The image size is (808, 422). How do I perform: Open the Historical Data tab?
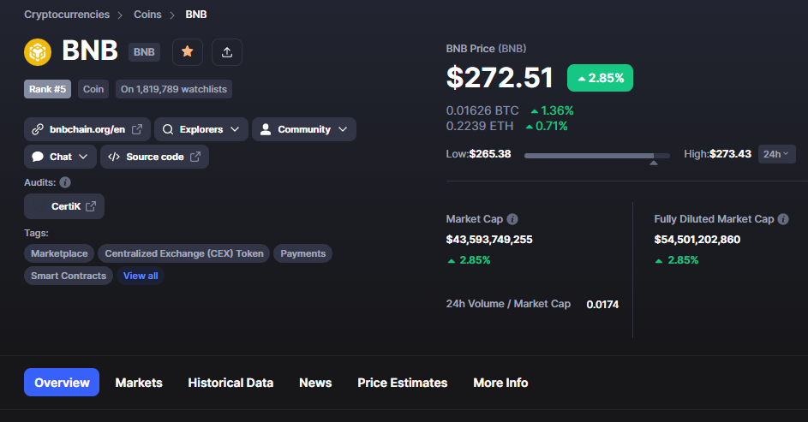click(230, 383)
